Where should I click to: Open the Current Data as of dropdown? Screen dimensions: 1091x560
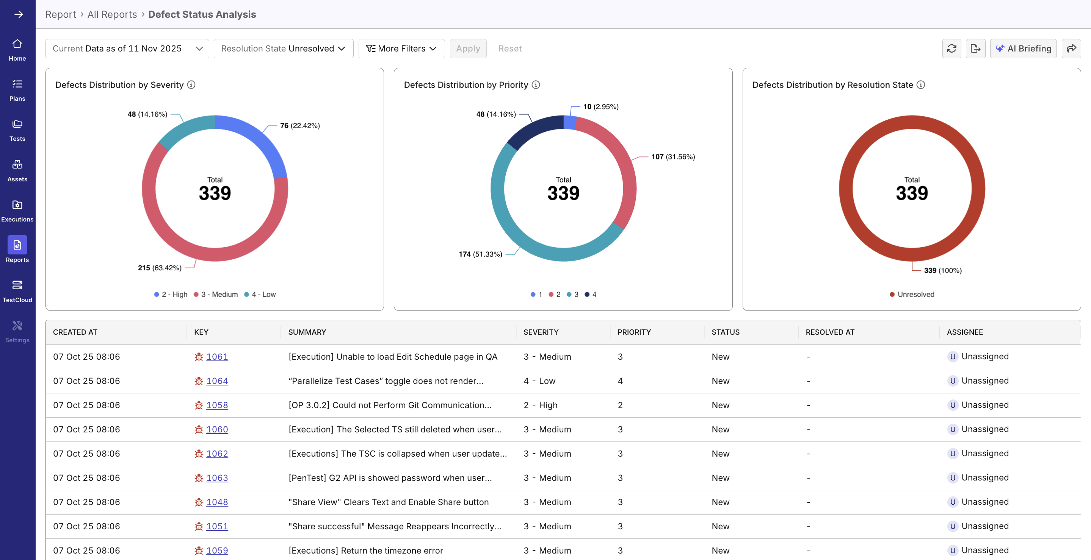point(127,48)
